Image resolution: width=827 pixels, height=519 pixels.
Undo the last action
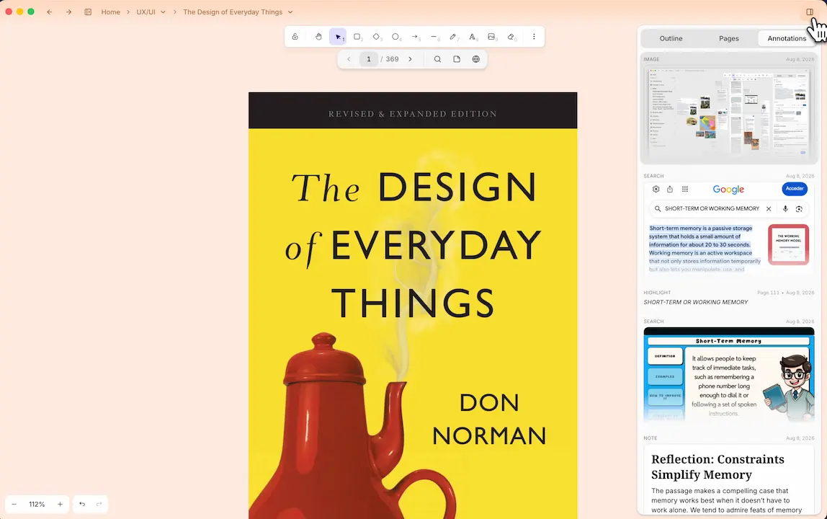[82, 504]
